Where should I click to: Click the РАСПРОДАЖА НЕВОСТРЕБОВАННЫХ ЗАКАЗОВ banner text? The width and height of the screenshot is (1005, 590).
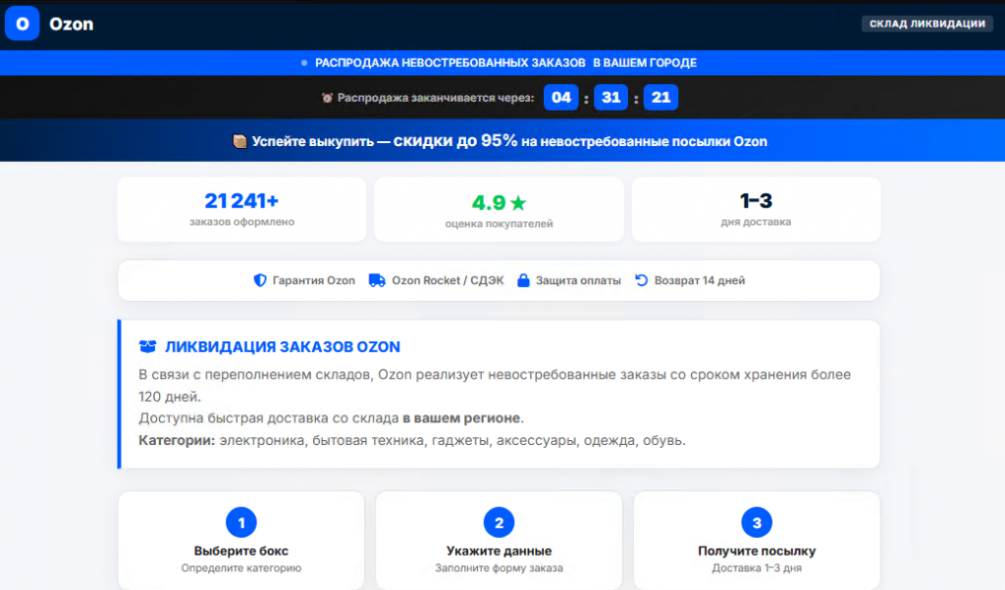click(450, 63)
